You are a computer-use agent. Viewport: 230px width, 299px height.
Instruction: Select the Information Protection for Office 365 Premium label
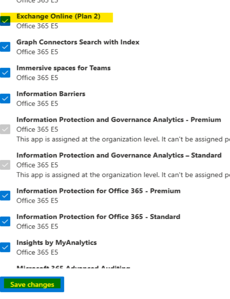99,191
